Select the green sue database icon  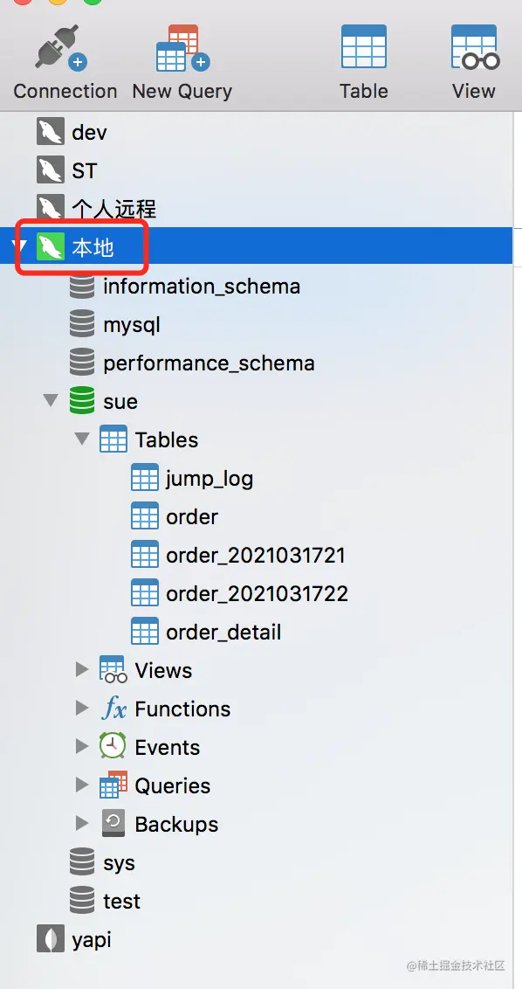[x=82, y=401]
